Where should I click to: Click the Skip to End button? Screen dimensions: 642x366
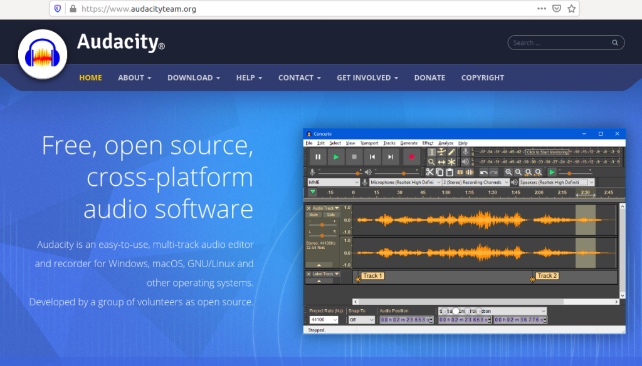391,157
